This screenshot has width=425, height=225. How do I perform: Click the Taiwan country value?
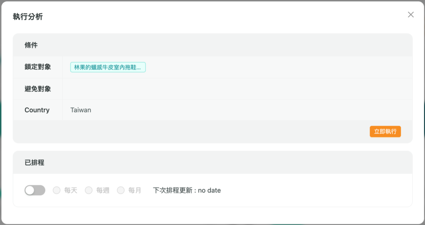click(81, 110)
